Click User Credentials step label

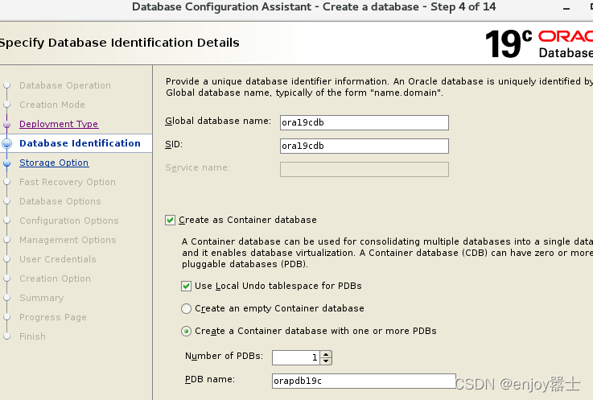click(x=57, y=259)
